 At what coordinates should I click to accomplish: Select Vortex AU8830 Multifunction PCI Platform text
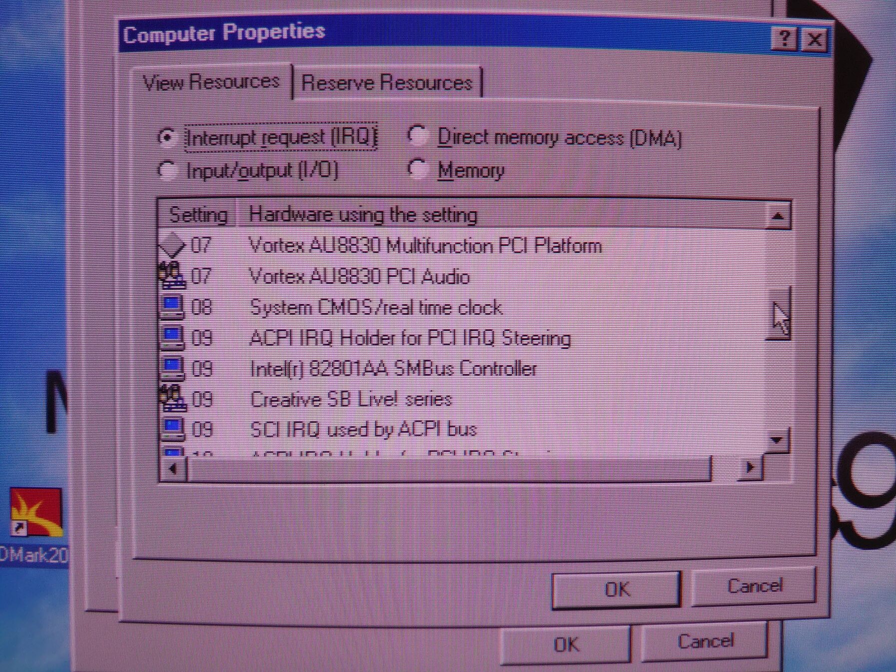pyautogui.click(x=425, y=246)
